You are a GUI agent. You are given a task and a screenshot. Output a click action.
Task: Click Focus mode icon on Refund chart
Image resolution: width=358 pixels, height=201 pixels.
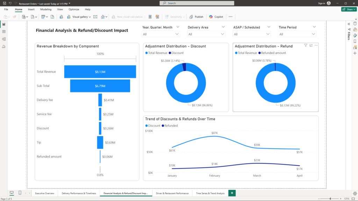311,45
